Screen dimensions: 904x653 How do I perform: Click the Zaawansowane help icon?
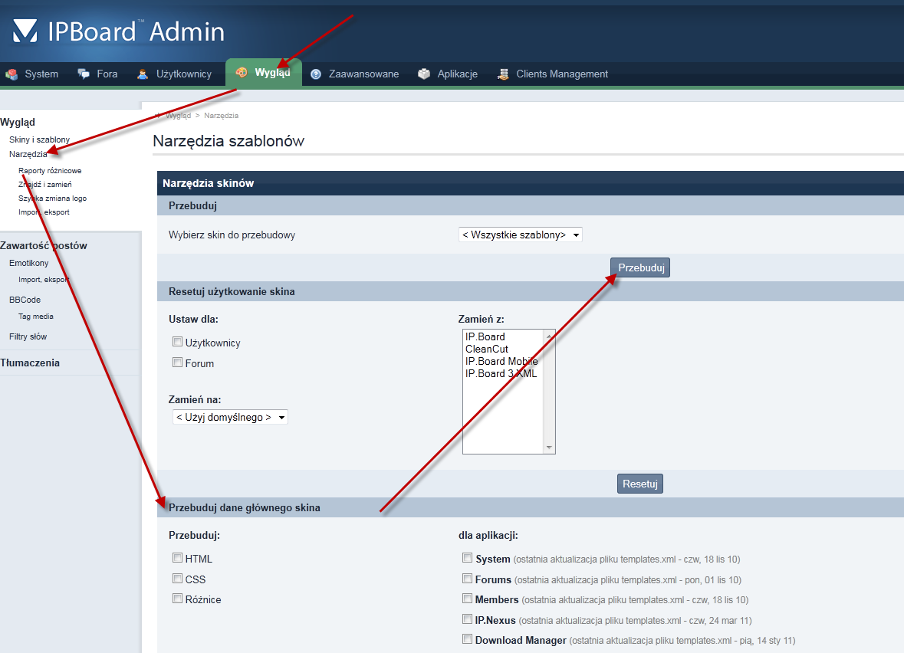(x=316, y=74)
